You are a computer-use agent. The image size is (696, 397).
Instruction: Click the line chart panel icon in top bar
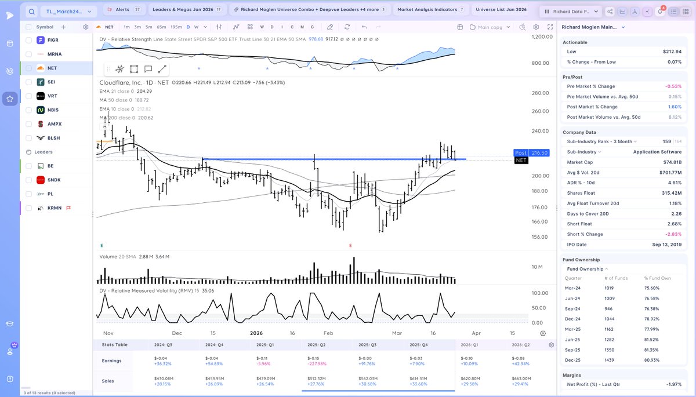click(x=622, y=11)
